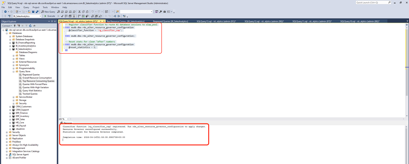Click the Save All icon

(37, 12)
